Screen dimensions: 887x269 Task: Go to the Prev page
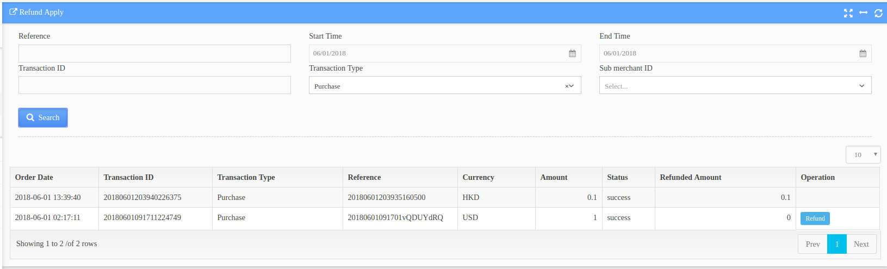tap(812, 244)
